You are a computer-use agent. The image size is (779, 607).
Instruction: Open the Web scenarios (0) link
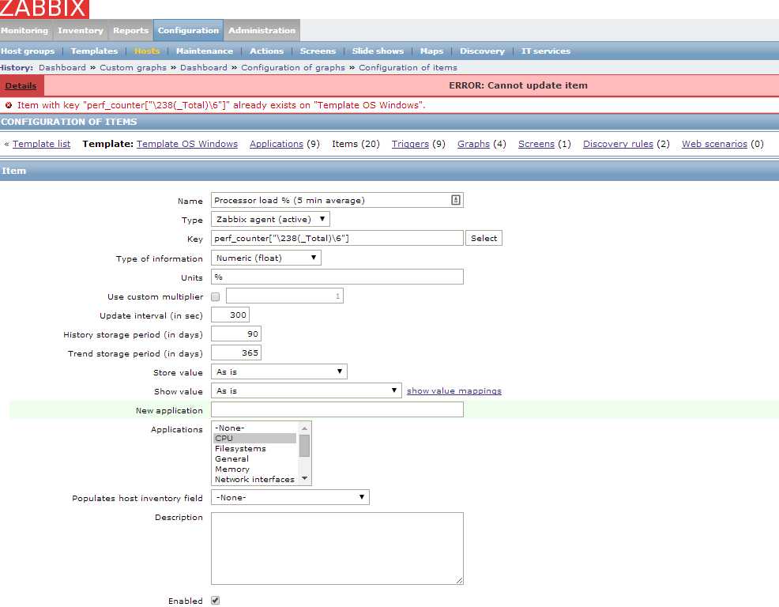click(714, 144)
